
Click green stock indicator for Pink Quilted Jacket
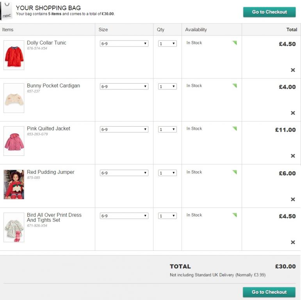point(234,129)
